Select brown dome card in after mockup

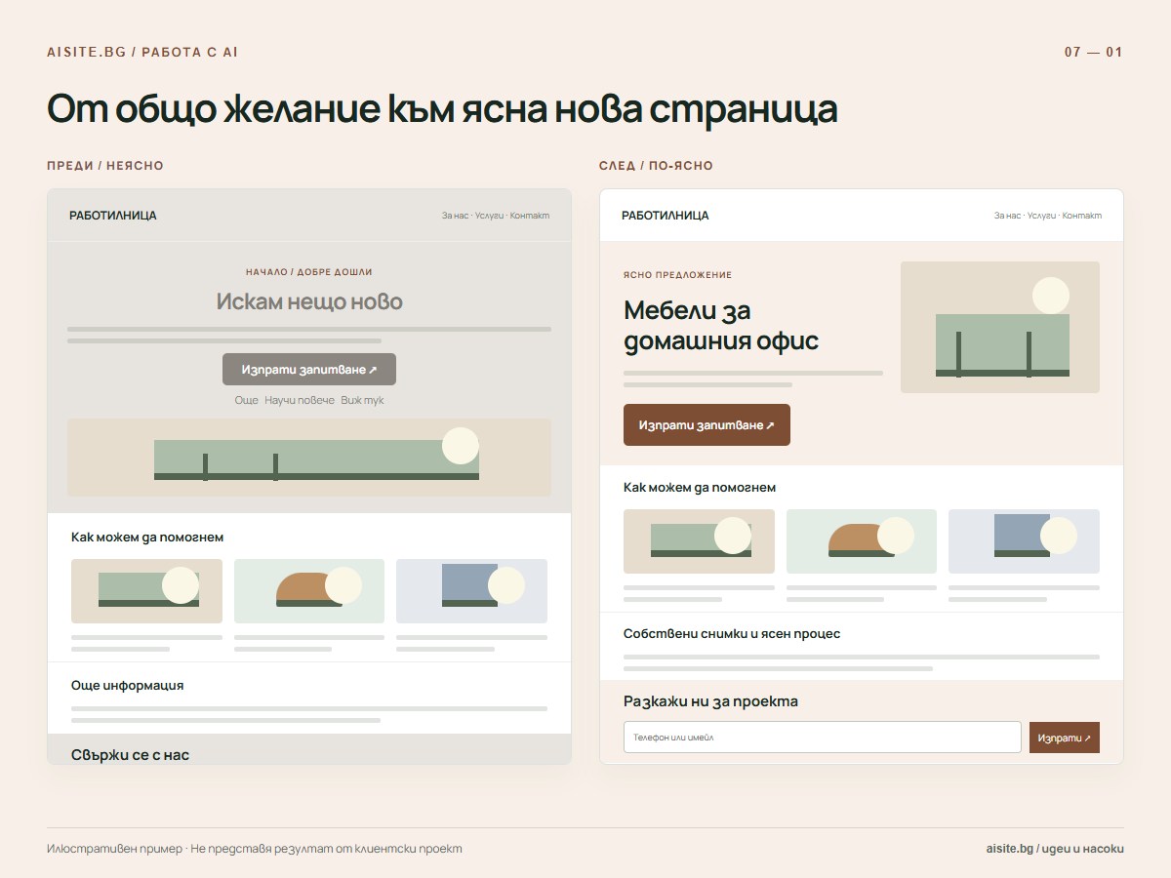click(862, 541)
